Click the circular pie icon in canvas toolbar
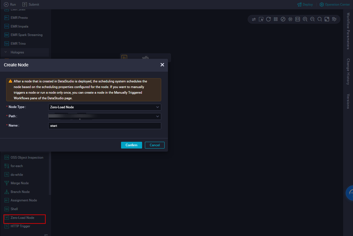Image resolution: width=353 pixels, height=236 pixels. click(283, 19)
